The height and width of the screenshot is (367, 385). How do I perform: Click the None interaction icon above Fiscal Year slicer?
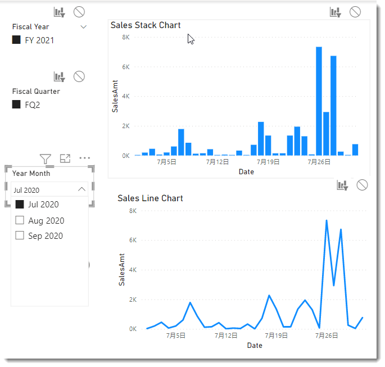79,12
